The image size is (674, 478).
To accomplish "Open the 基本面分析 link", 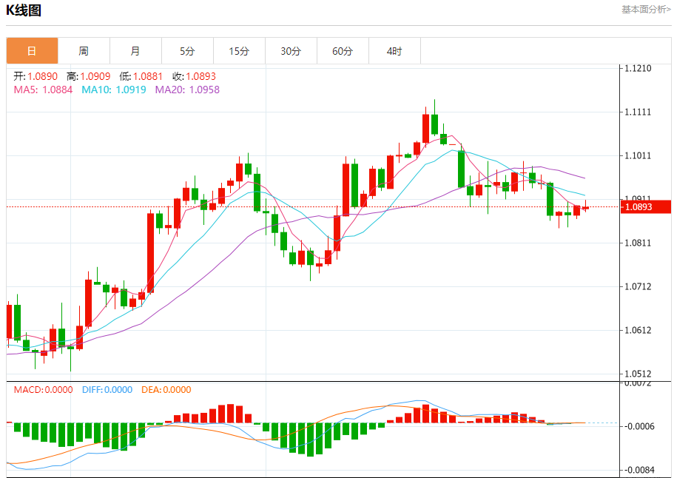I will (646, 10).
